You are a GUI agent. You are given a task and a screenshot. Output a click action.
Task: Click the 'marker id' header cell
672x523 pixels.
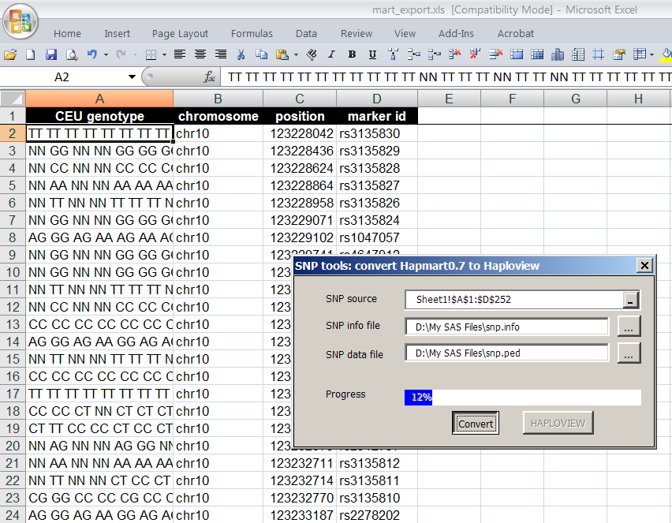[x=377, y=116]
